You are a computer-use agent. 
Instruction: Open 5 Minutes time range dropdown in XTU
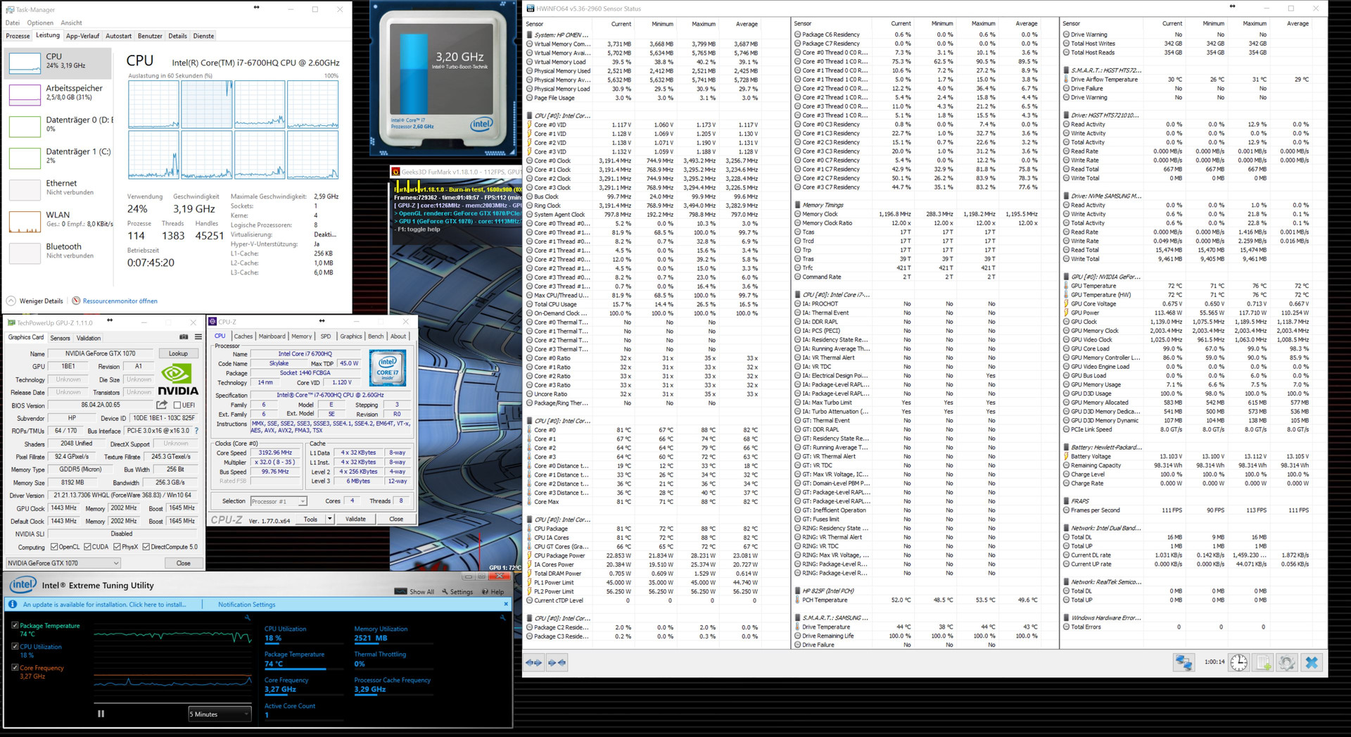[219, 714]
